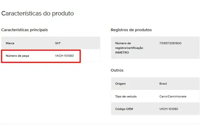Click the 'Registros de produtos' heading
Viewport: 201px width, 130px height.
click(x=131, y=30)
